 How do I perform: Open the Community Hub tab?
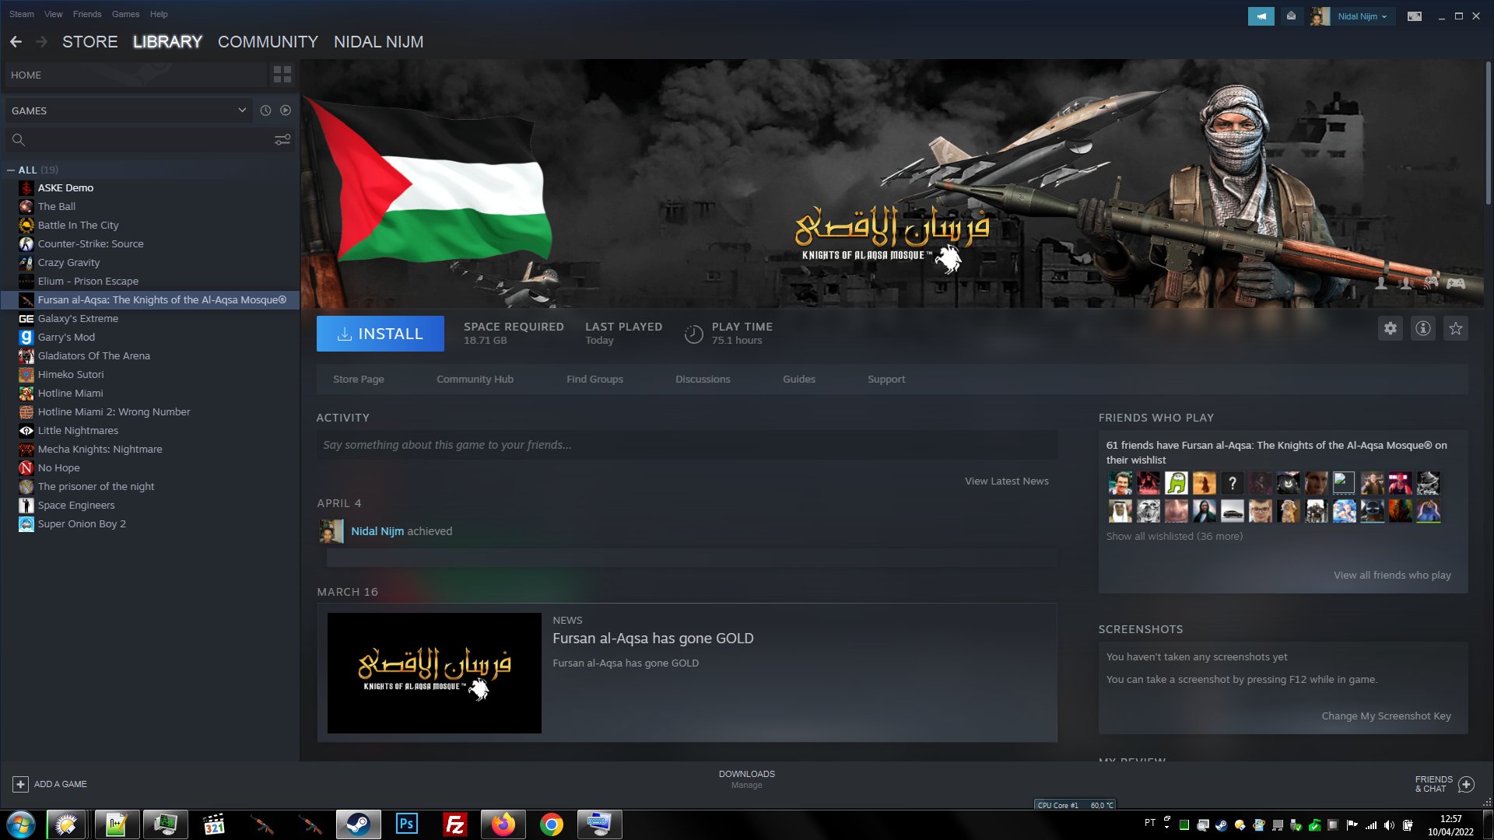tap(474, 379)
